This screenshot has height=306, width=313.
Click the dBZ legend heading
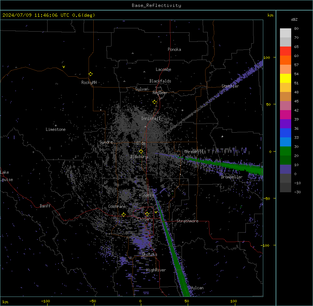point(294,20)
